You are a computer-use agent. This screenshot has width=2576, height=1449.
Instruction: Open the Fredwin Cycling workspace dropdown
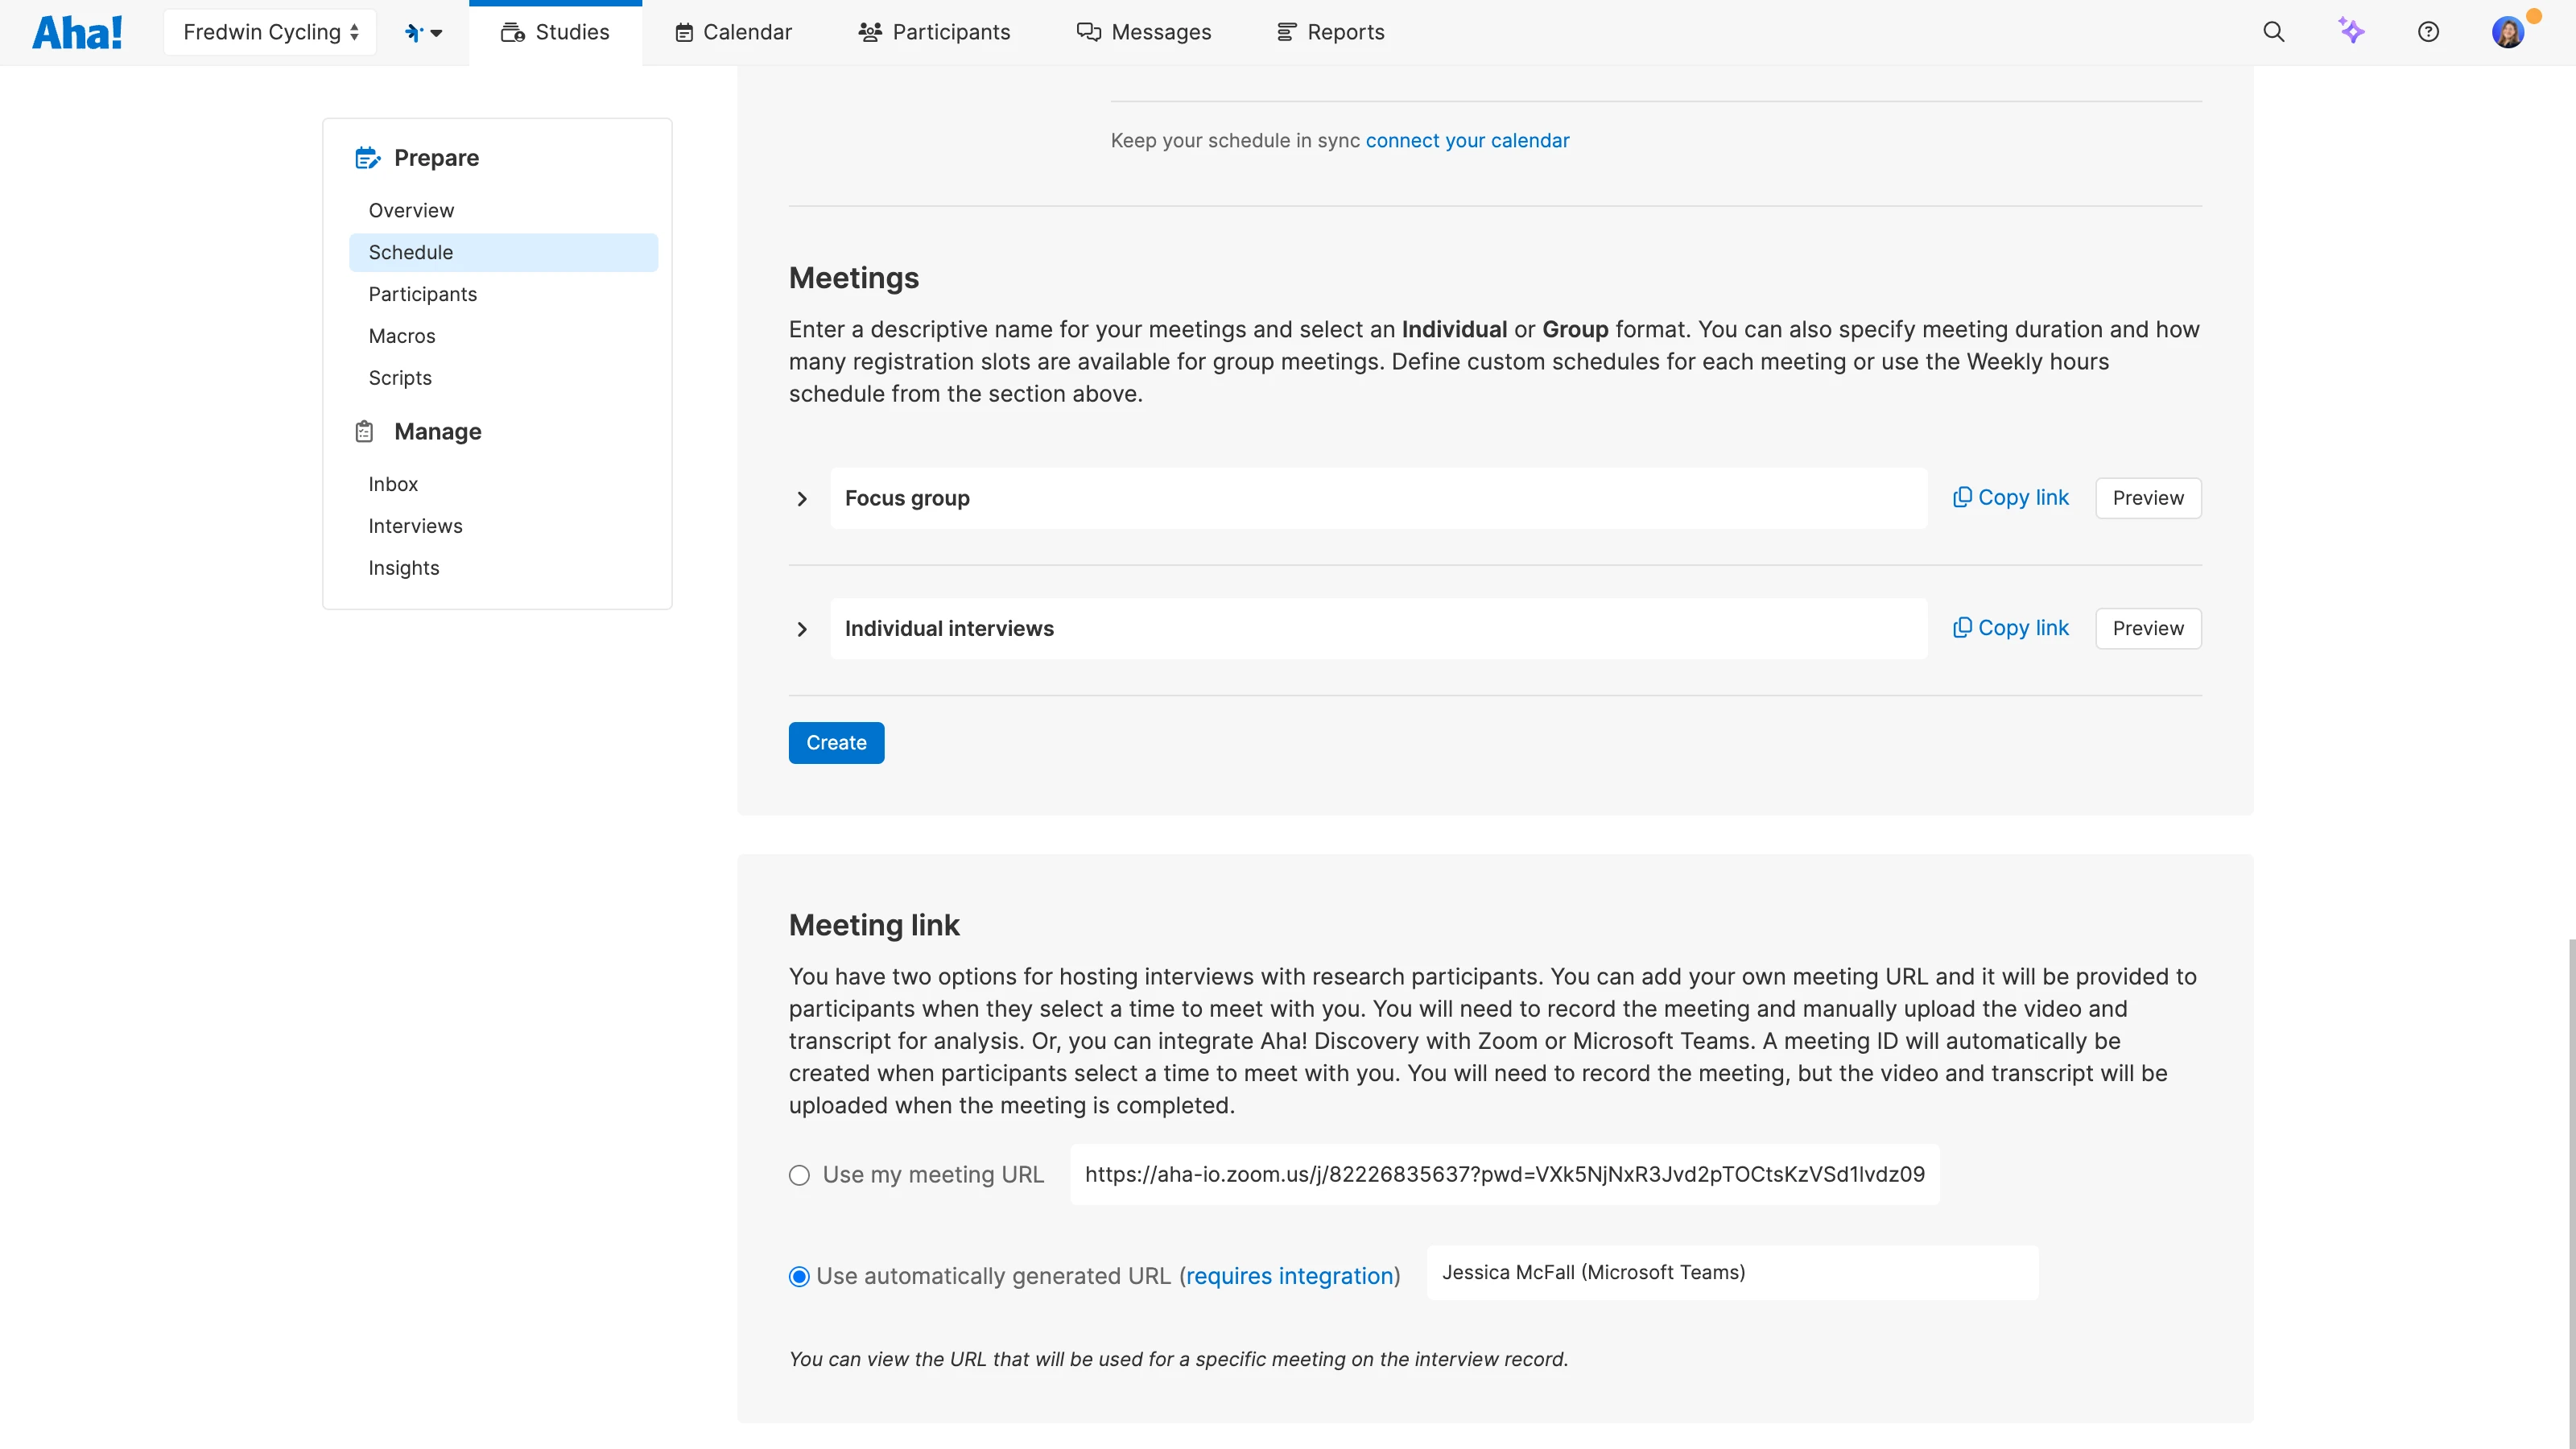tap(270, 32)
